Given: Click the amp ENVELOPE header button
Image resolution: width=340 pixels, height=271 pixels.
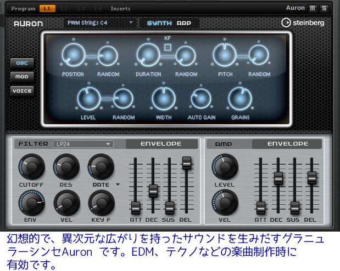Looking at the screenshot, I should [287, 144].
